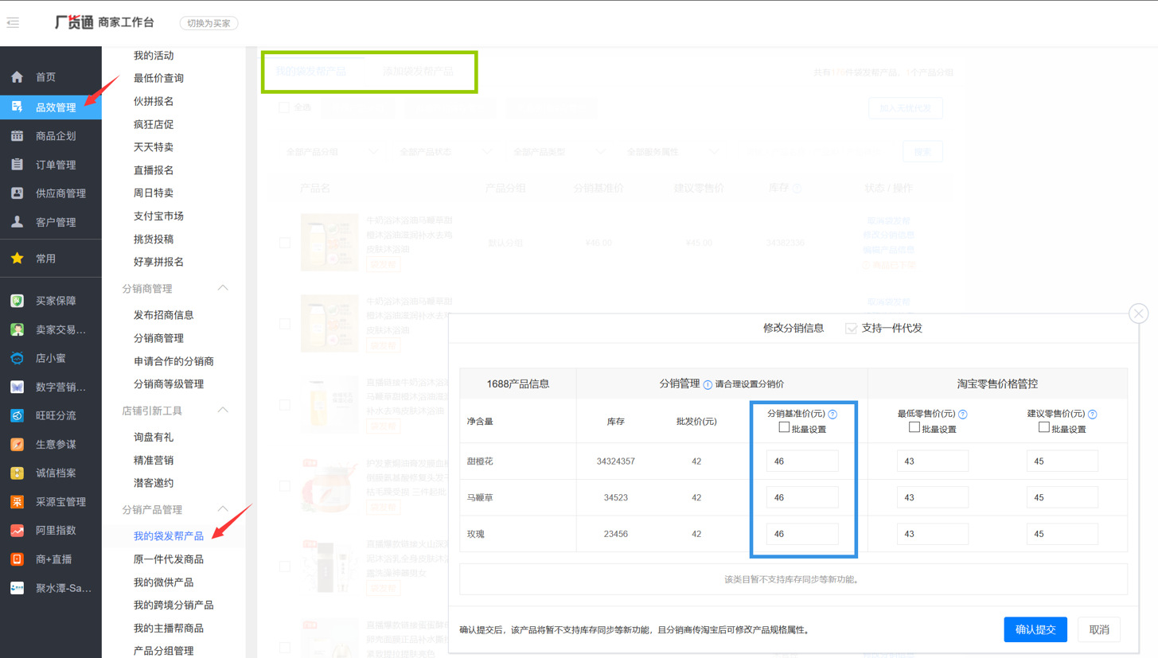Image resolution: width=1158 pixels, height=658 pixels.
Task: Click the 订单管理 sidebar icon
Action: [17, 165]
